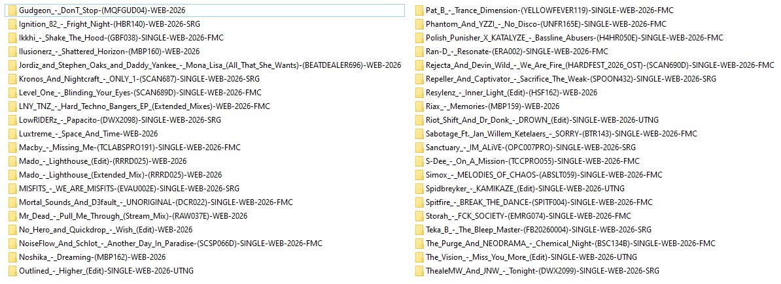Select folder name Spitfire_-_BREAK_THE_DANCE-(SPITF004)
The image size is (781, 284).
[497, 202]
